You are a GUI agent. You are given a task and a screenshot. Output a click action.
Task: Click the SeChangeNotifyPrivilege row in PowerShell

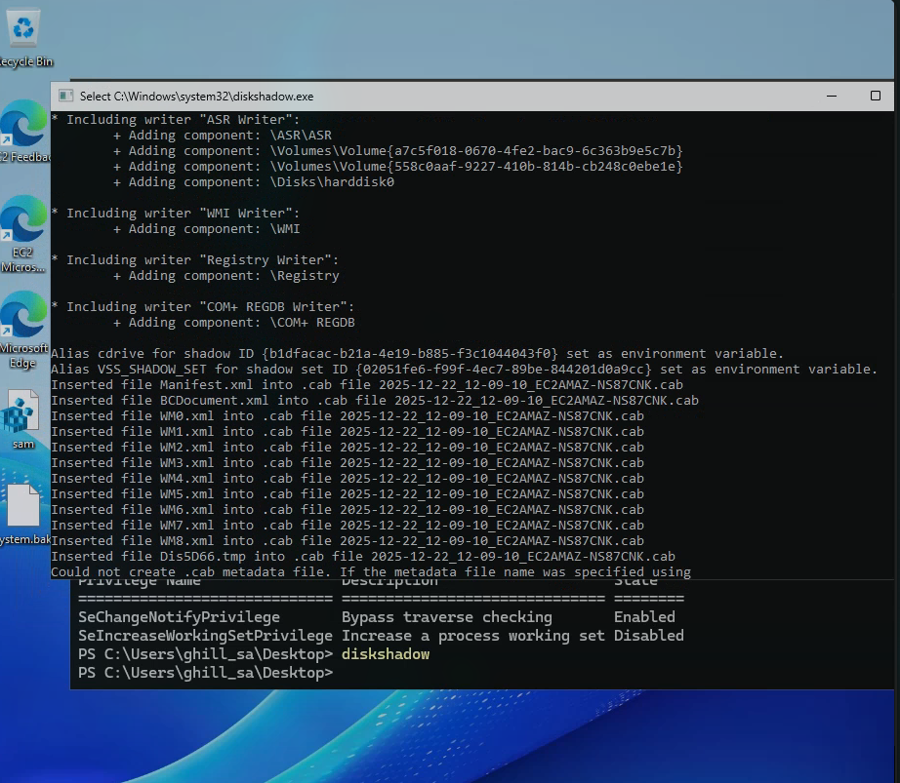click(x=179, y=617)
